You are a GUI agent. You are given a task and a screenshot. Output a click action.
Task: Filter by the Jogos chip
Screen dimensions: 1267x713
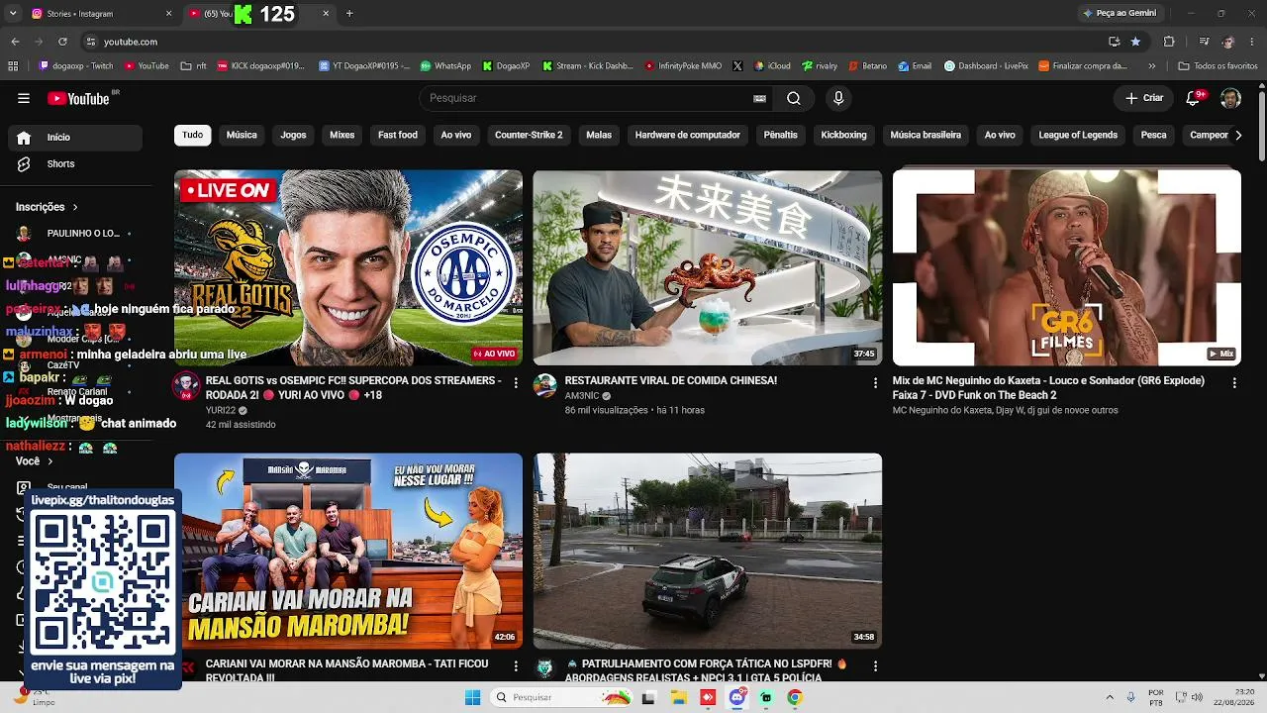click(293, 135)
